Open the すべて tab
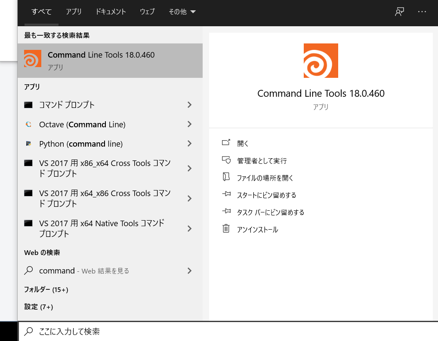The height and width of the screenshot is (341, 438). [x=41, y=12]
